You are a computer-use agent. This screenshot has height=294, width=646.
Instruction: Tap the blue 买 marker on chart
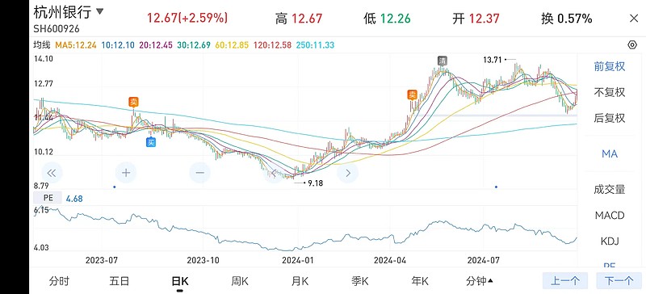151,143
